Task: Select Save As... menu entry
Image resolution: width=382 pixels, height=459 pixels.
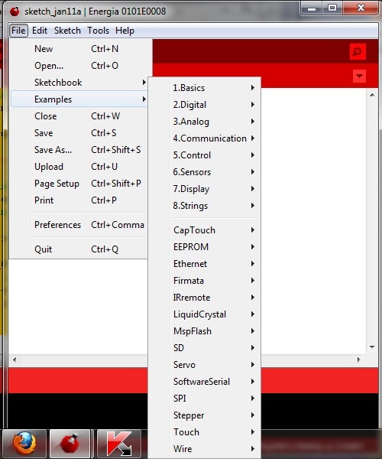Action: click(x=79, y=150)
